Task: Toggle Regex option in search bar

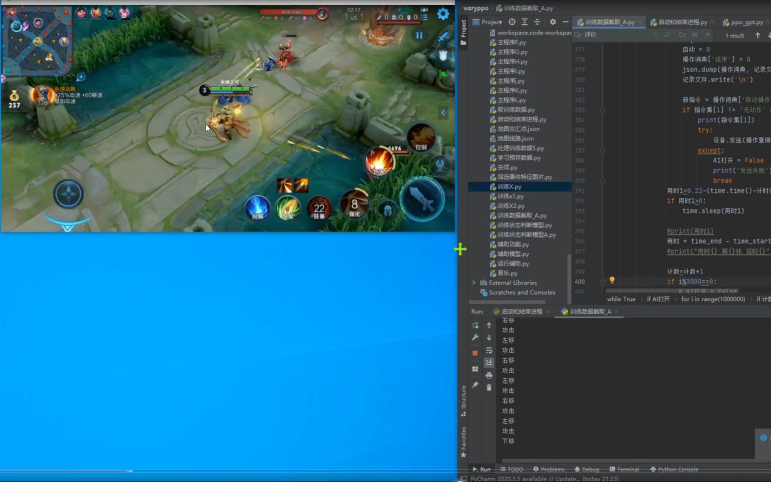Action: click(x=707, y=35)
